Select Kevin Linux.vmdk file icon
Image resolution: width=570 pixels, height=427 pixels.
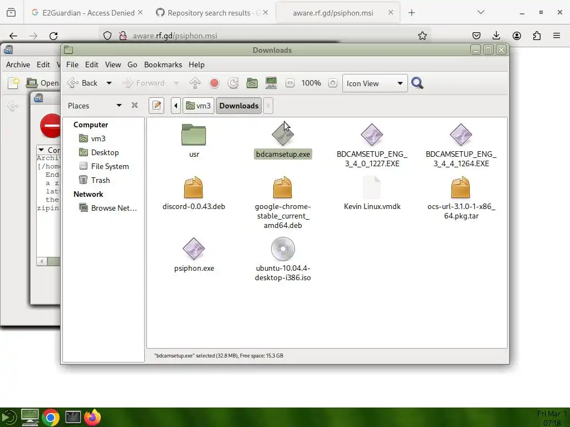[x=371, y=187]
